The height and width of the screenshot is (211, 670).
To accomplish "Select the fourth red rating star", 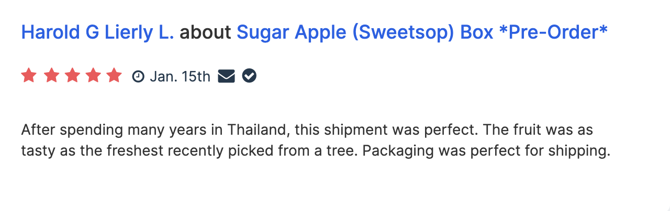I will tap(93, 76).
